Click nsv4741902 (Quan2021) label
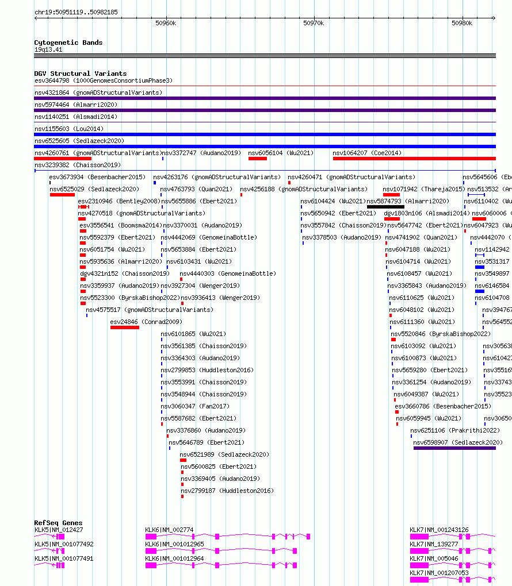The height and width of the screenshot is (586, 512). tap(422, 237)
